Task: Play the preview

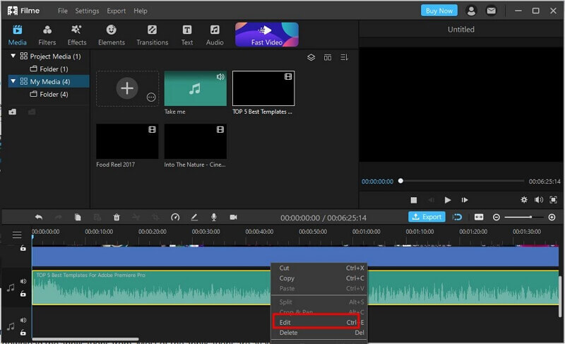Action: [x=448, y=200]
